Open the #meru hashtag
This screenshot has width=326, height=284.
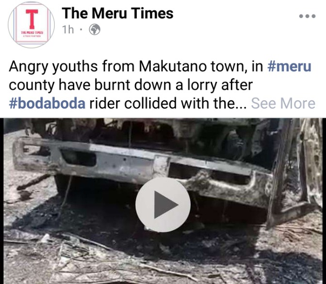[289, 66]
